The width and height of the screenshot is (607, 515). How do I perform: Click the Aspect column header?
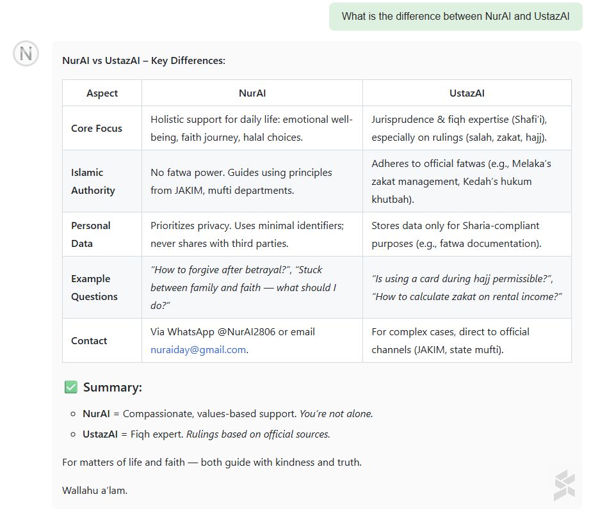click(102, 93)
